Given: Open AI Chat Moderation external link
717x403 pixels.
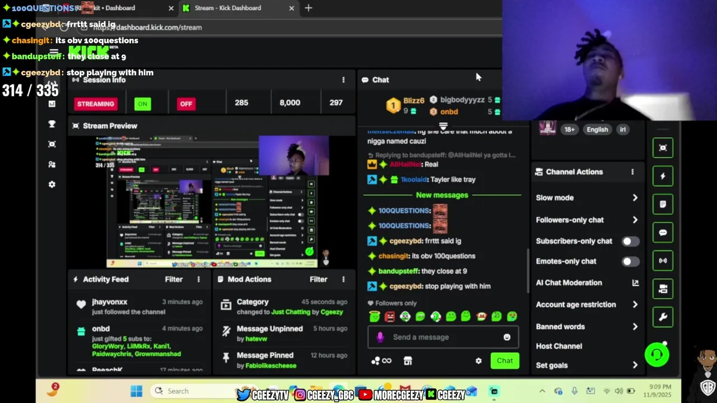Looking at the screenshot, I should (635, 283).
